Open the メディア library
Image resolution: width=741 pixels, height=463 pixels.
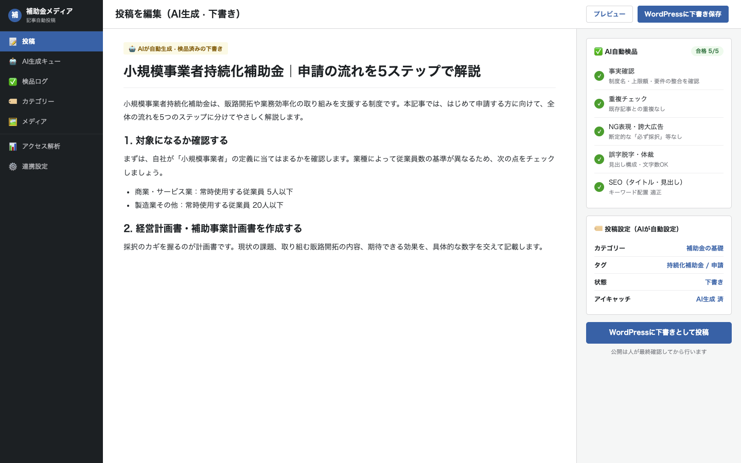[x=51, y=122]
